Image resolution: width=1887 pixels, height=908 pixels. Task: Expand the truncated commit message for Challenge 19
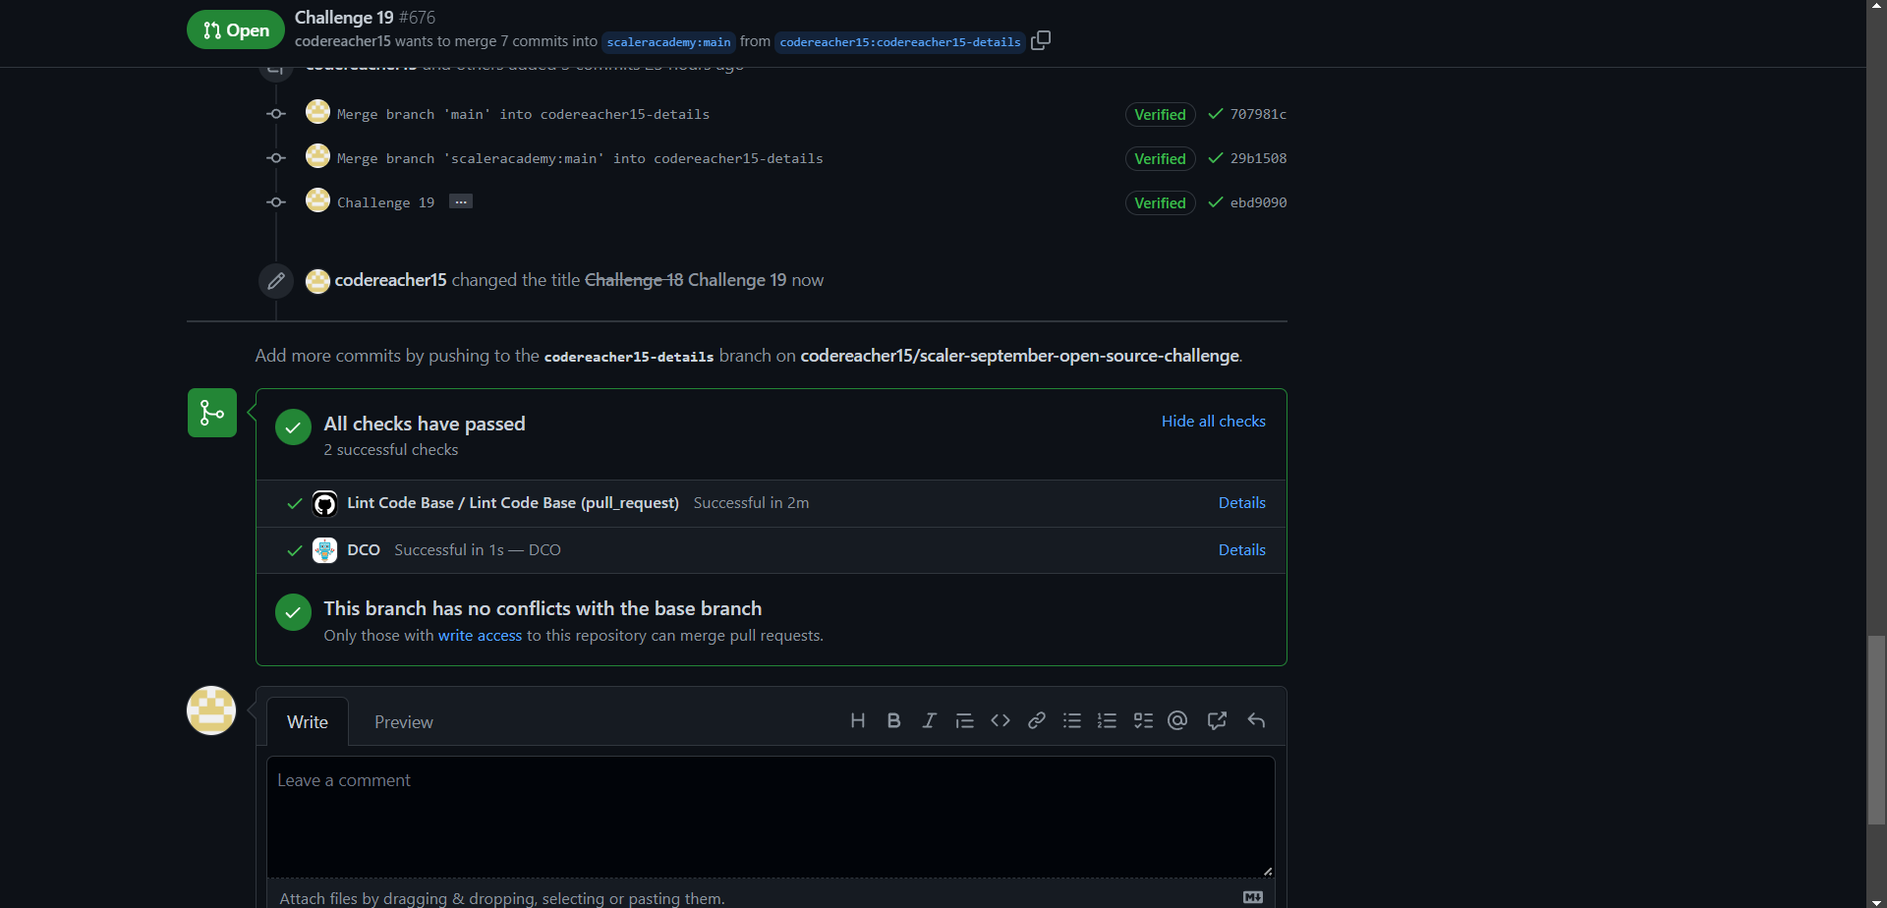460,201
